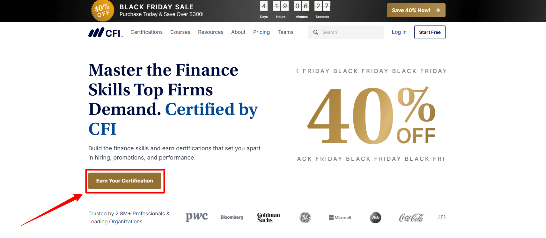Click the Log In link
This screenshot has width=546, height=238.
tap(399, 32)
